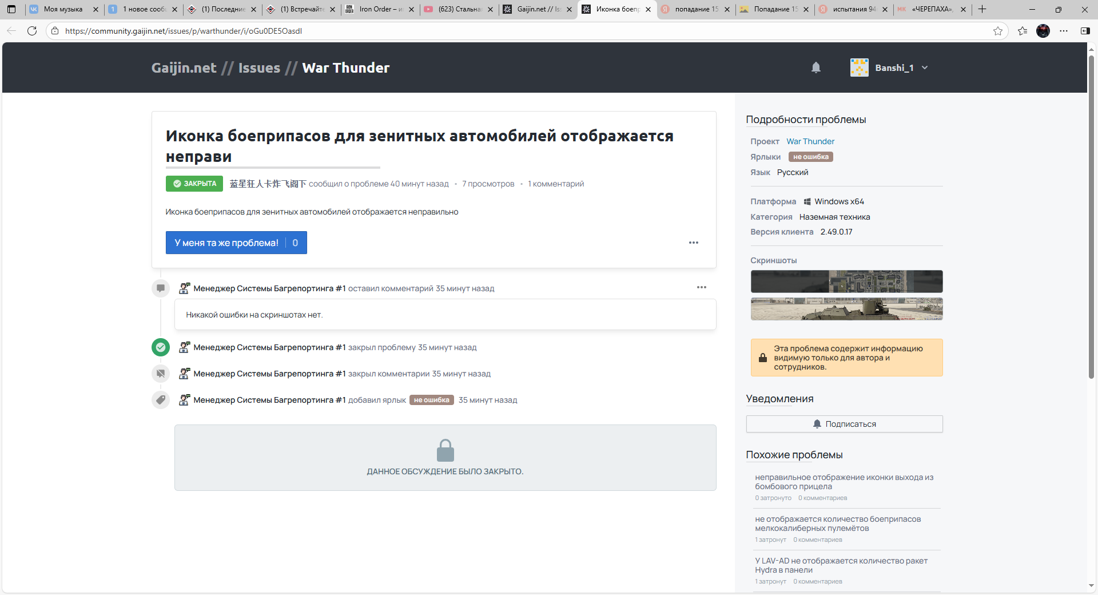The image size is (1098, 595).
Task: Open the first screenshot thumbnail with map
Action: tap(846, 281)
